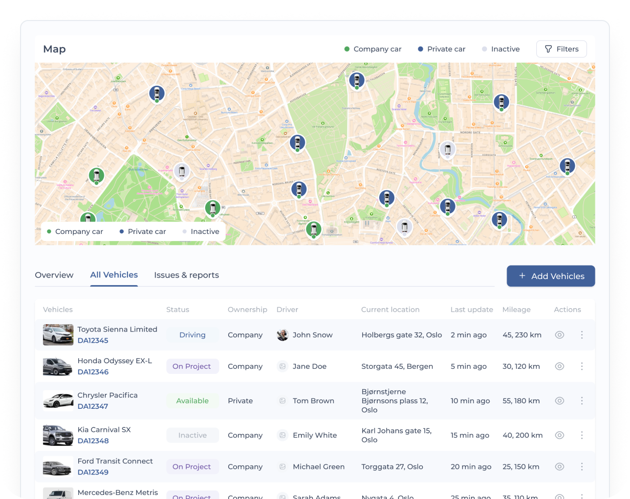
Task: Open more actions for Honda Odyssey EX-L
Action: point(582,367)
